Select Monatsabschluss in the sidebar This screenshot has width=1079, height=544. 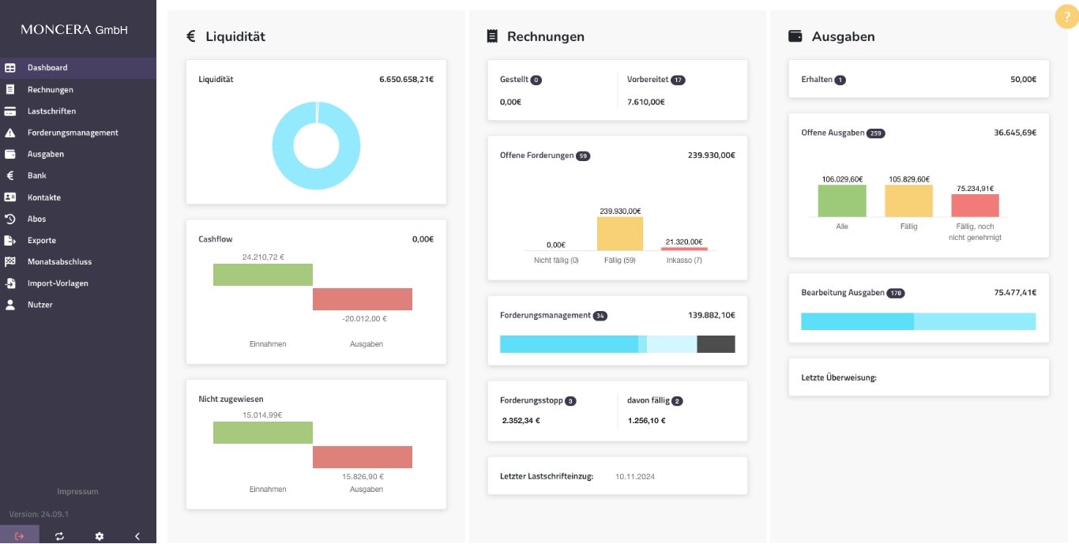[x=78, y=261]
